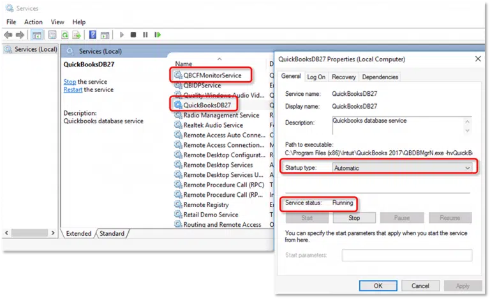Click the Back arrow in the toolbar

click(8, 34)
